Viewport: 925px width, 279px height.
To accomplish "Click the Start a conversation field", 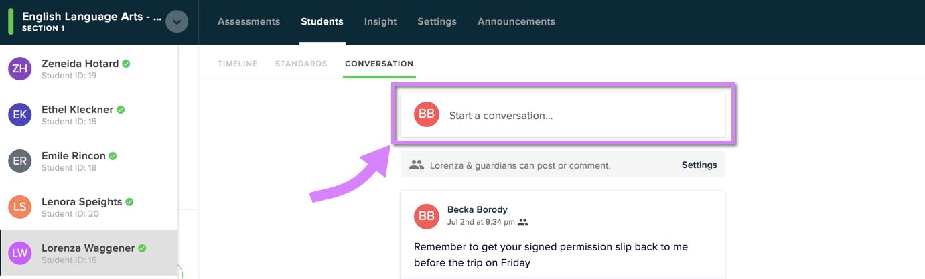I will pyautogui.click(x=563, y=114).
